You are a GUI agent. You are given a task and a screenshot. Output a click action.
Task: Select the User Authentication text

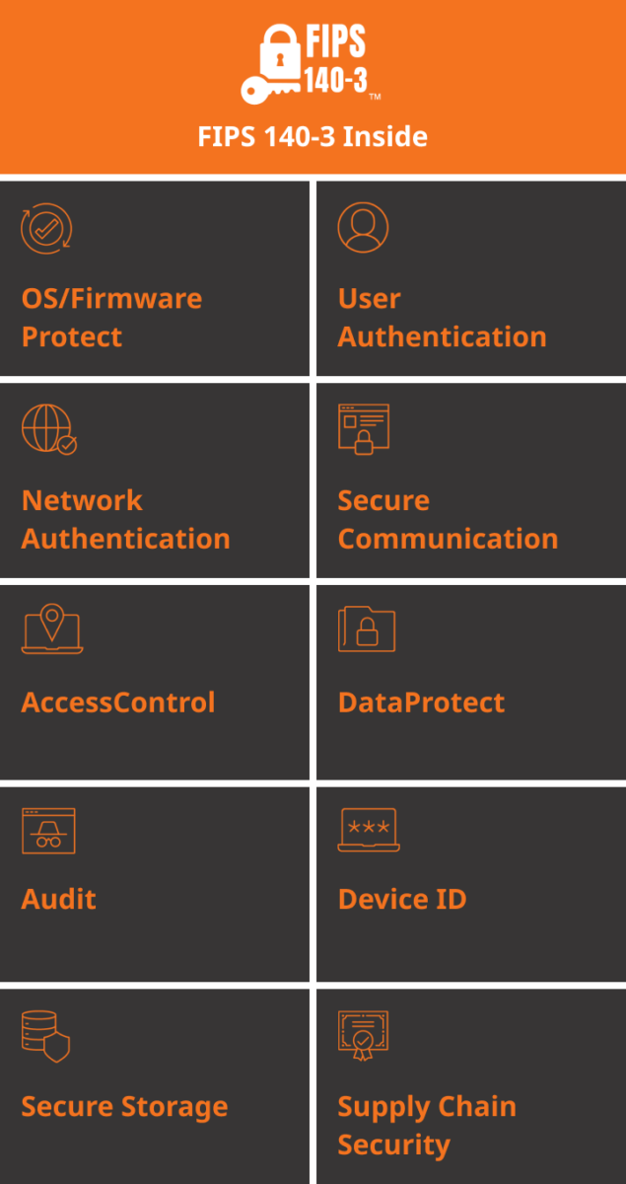442,318
